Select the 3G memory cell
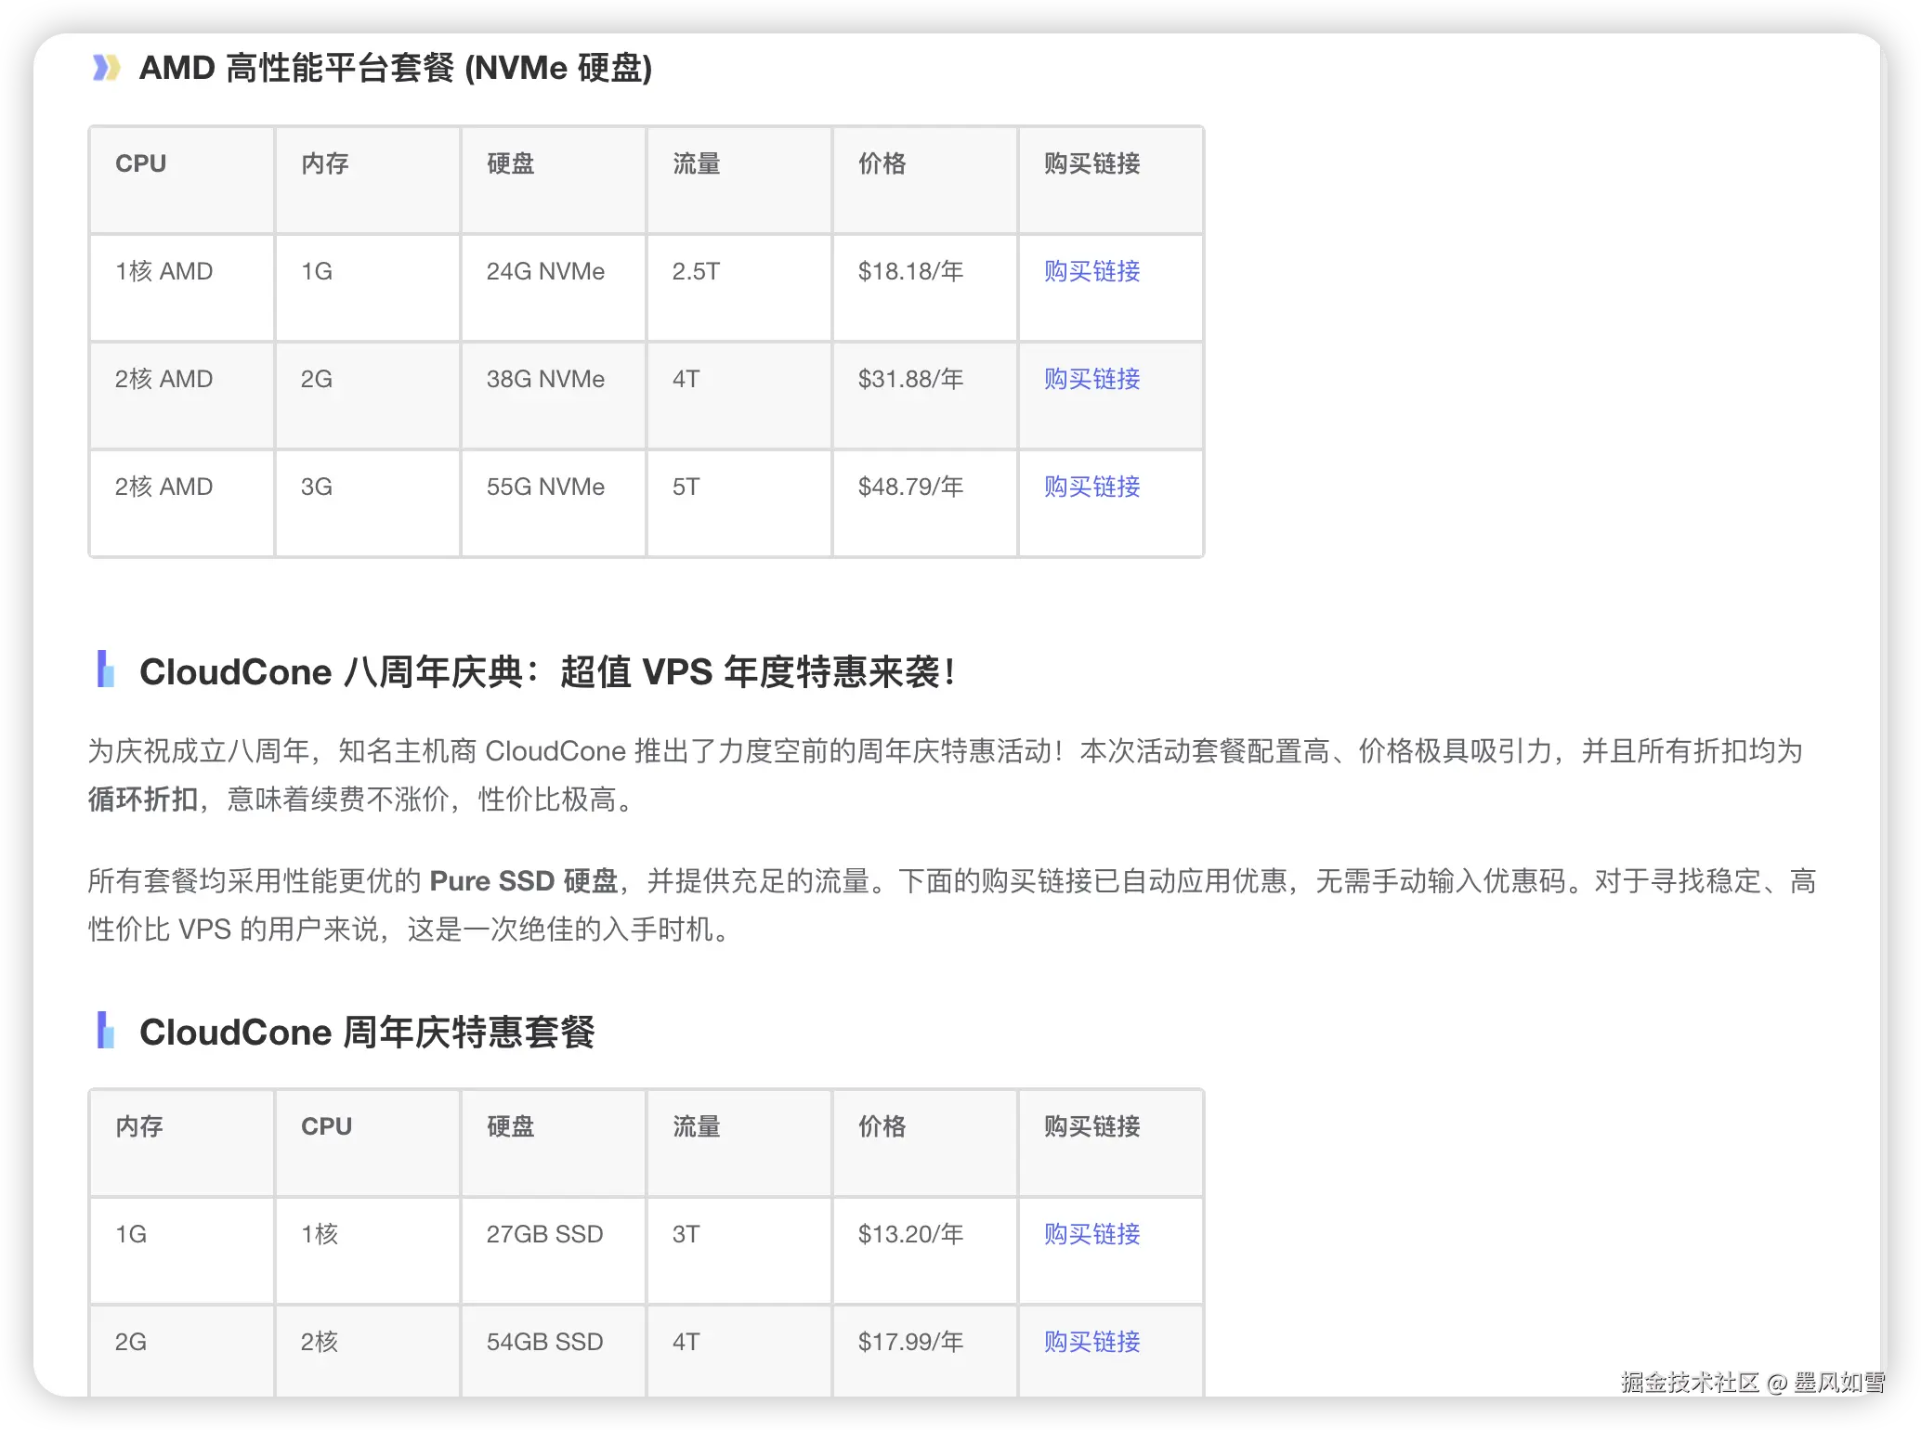The height and width of the screenshot is (1430, 1921). (368, 503)
